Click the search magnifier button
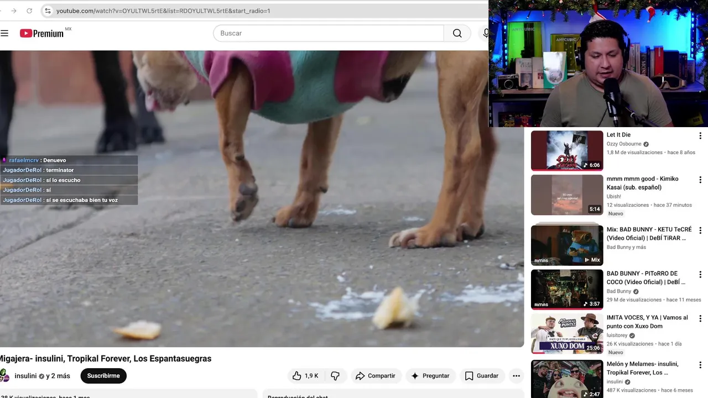 457,33
